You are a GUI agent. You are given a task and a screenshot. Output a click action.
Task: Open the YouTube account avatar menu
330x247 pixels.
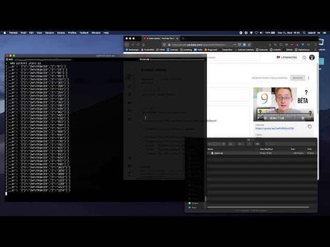click(312, 57)
